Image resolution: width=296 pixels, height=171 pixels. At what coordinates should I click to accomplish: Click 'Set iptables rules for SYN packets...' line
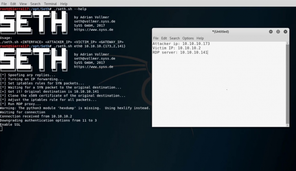point(42,83)
